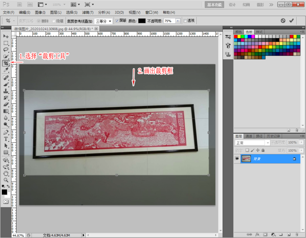Viewport: 306px width, 238px height.
Task: Switch to the 样式 tab
Action: (x=259, y=32)
